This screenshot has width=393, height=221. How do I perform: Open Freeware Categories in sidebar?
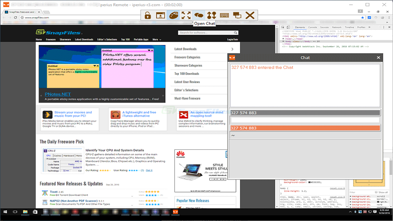pos(187,57)
